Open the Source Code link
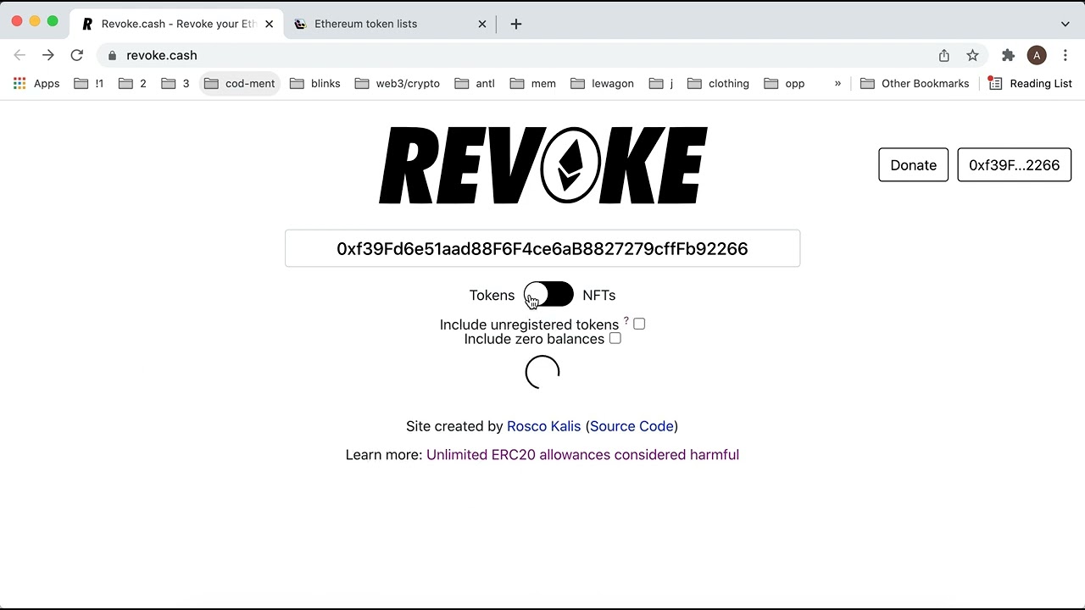 coord(632,426)
